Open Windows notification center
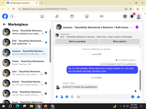 (x=141, y=106)
